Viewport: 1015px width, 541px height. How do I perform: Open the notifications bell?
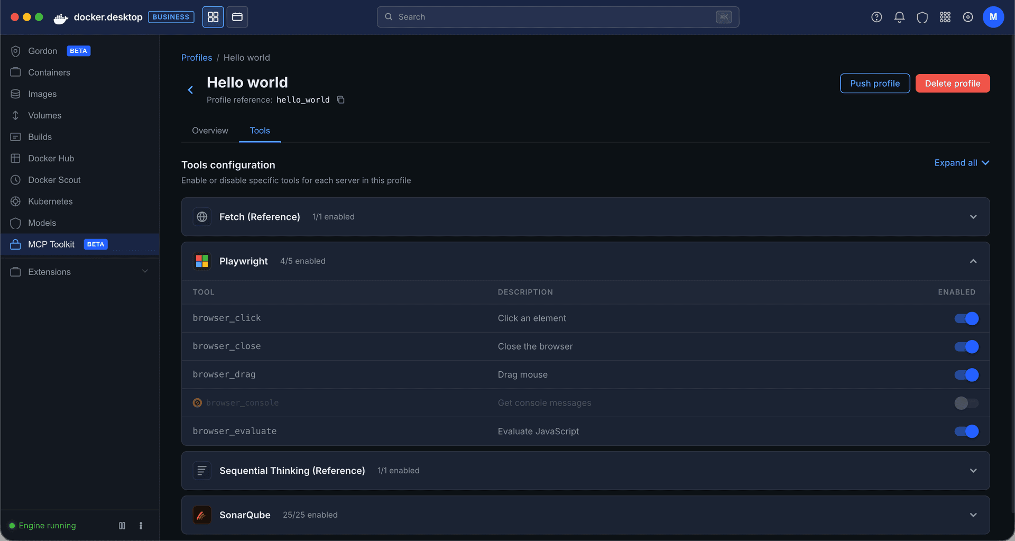[x=899, y=17]
